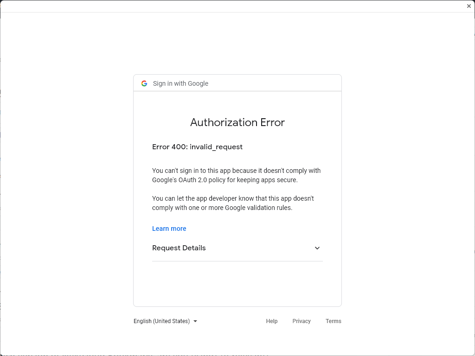Image resolution: width=475 pixels, height=356 pixels.
Task: Close the sign-in popup window
Action: [x=469, y=6]
